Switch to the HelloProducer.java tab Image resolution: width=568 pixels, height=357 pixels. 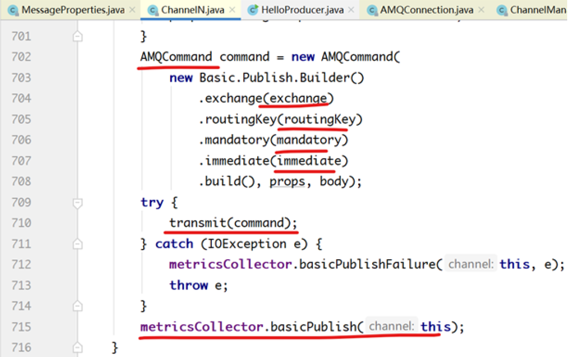pyautogui.click(x=302, y=10)
